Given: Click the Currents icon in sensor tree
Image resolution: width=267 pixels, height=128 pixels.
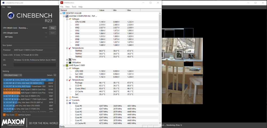Looking at the screenshot, I should (x=70, y=100).
